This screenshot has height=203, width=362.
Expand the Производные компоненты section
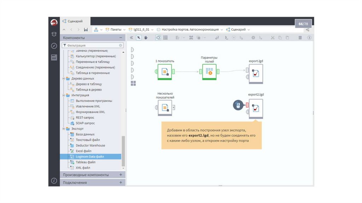tap(121, 175)
